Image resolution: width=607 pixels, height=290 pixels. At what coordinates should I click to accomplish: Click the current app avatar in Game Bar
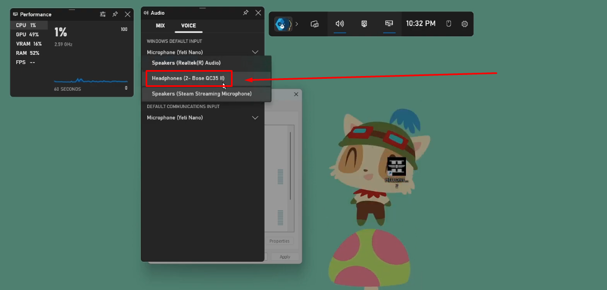pyautogui.click(x=283, y=24)
